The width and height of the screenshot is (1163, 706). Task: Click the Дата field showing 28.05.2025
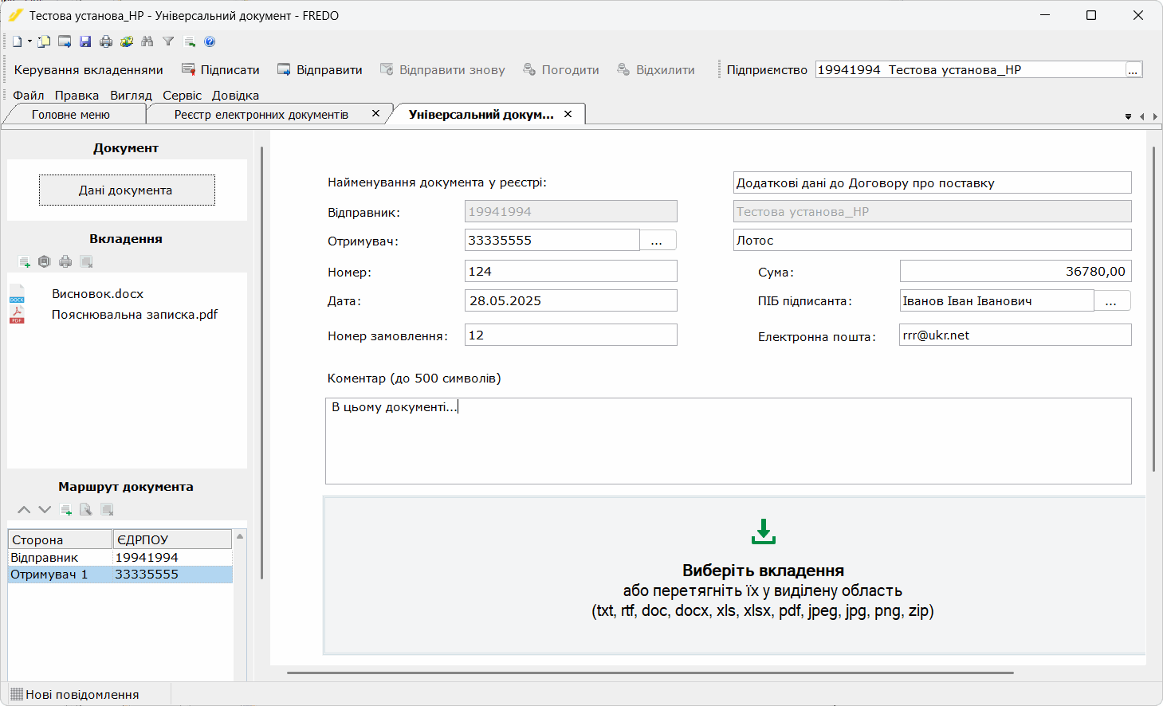(x=571, y=300)
